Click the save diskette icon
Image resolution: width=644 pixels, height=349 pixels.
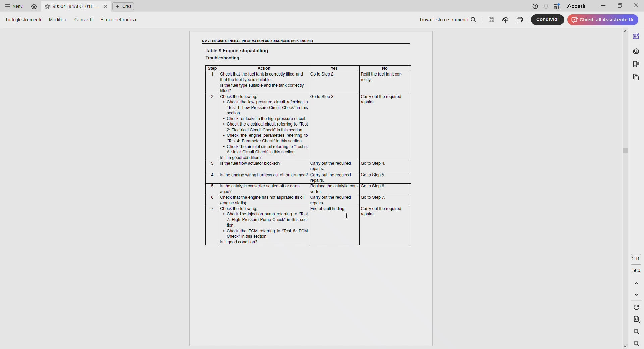(x=491, y=20)
